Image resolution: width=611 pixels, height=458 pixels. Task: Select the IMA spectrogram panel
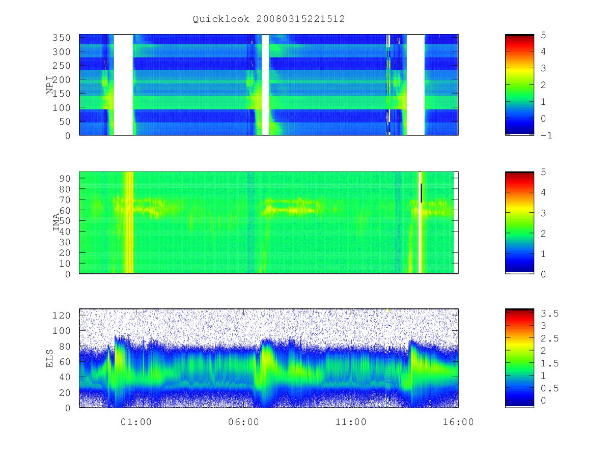click(269, 223)
